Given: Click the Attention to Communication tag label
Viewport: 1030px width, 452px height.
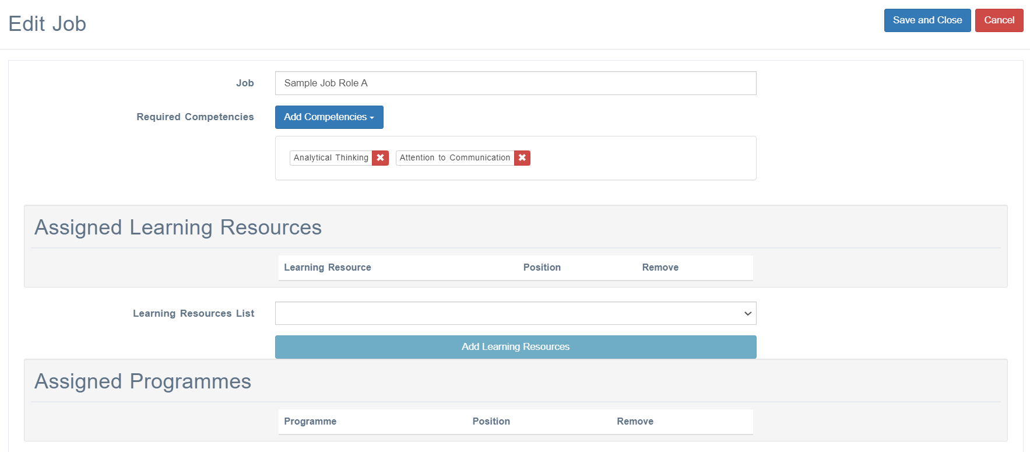Looking at the screenshot, I should pos(455,158).
